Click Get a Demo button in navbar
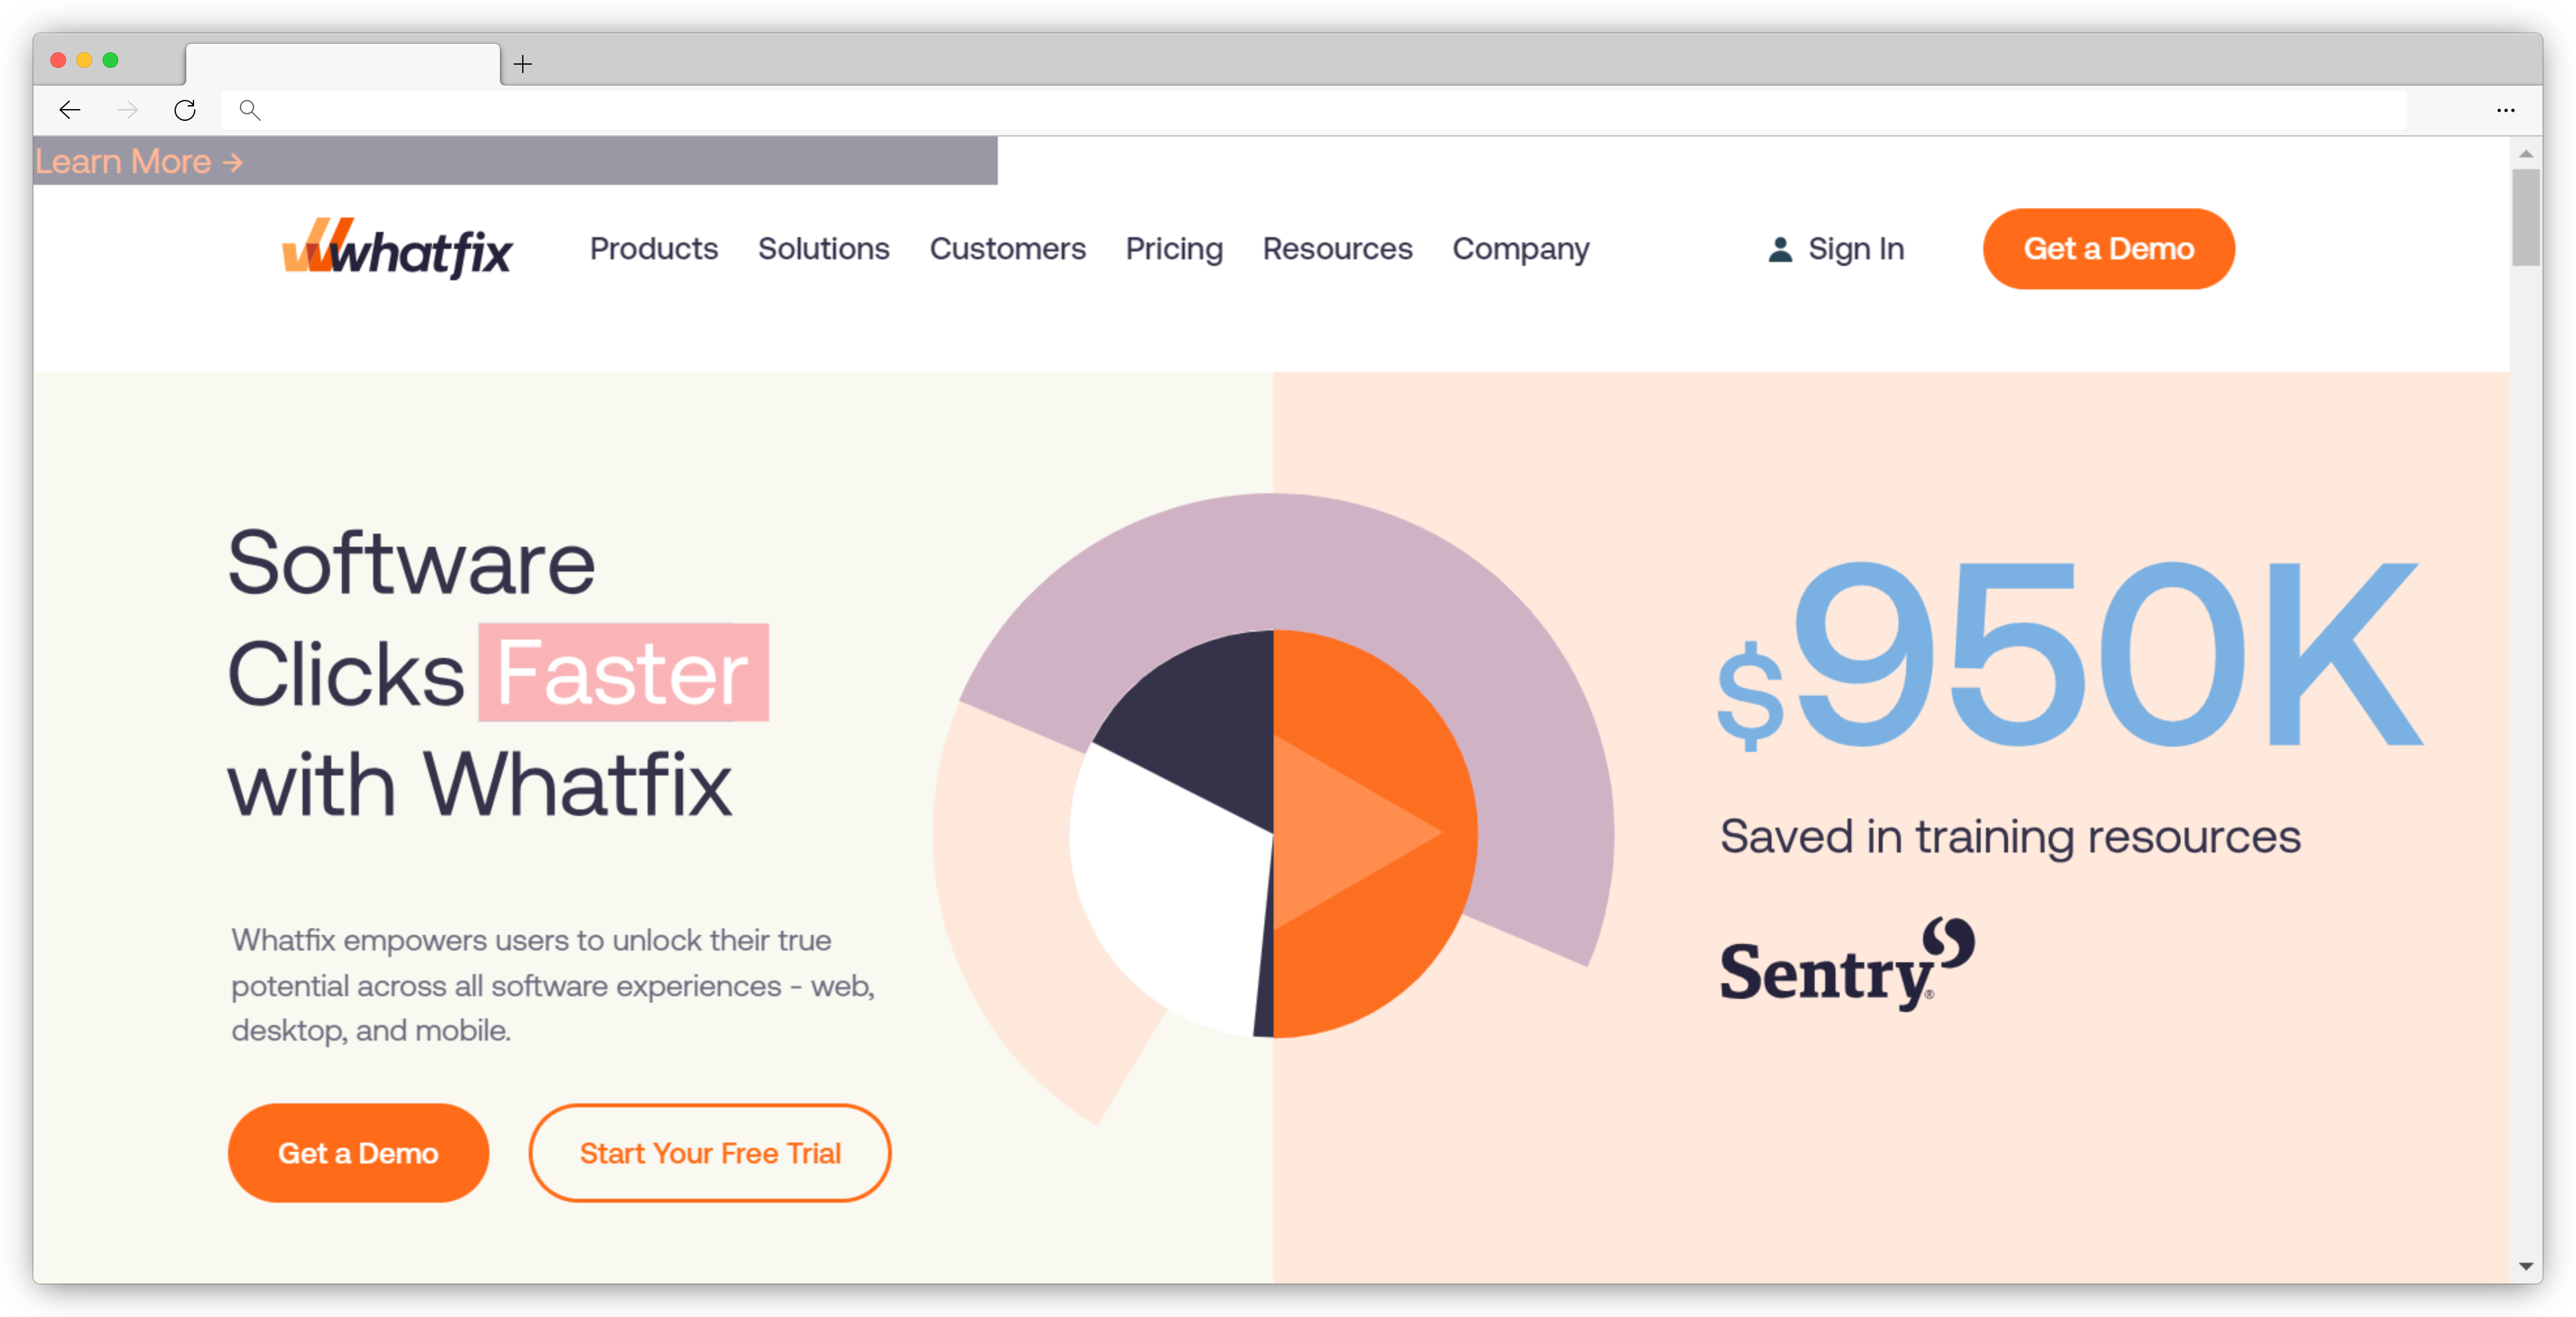The image size is (2576, 1317). coord(2107,249)
